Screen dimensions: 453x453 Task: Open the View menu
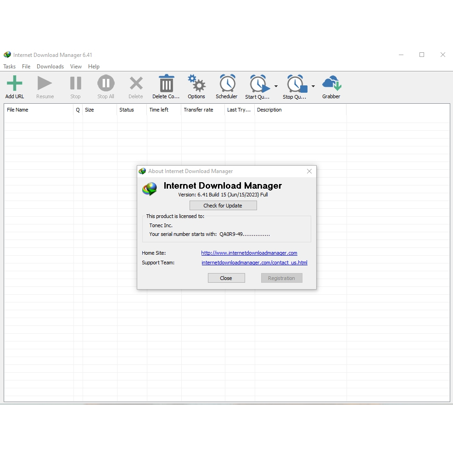coord(76,67)
